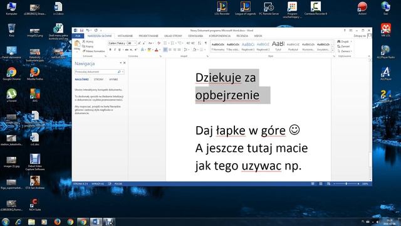Click the Replace (Zamień) command
The width and height of the screenshot is (401, 226).
pyautogui.click(x=343, y=46)
